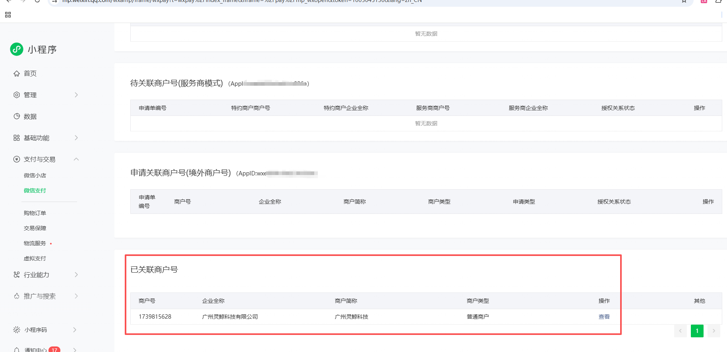
Task: Select page 1 in pagination
Action: tap(697, 331)
